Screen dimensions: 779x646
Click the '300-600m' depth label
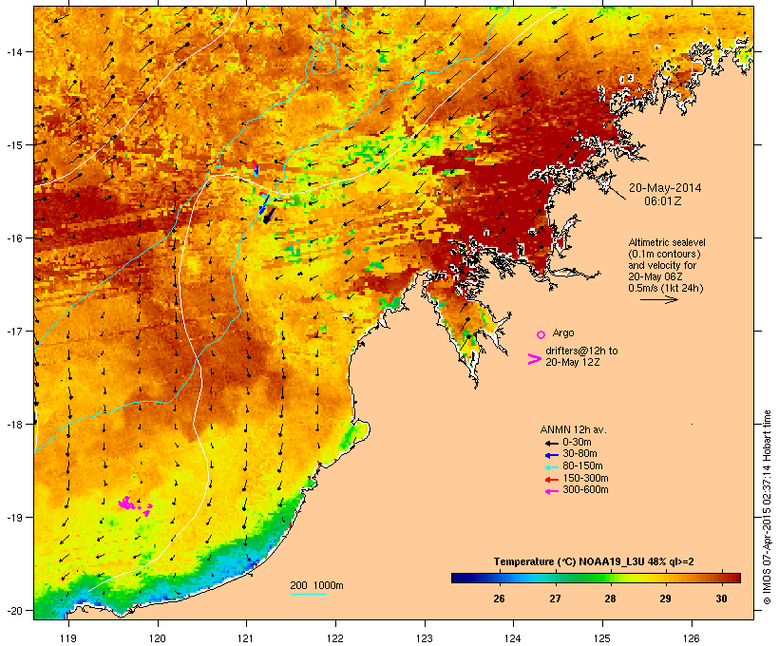pyautogui.click(x=585, y=490)
